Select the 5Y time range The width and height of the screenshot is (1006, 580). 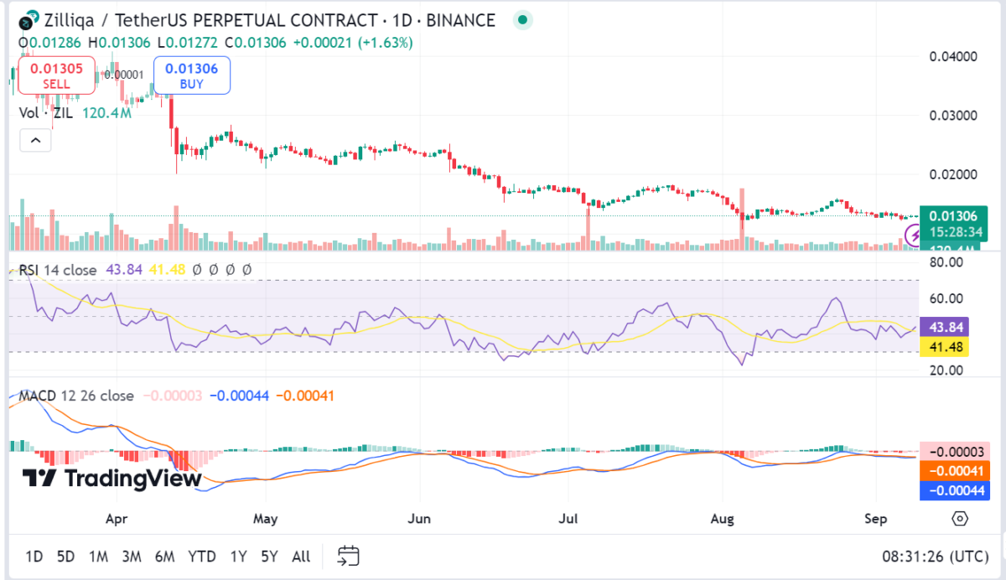[x=269, y=556]
